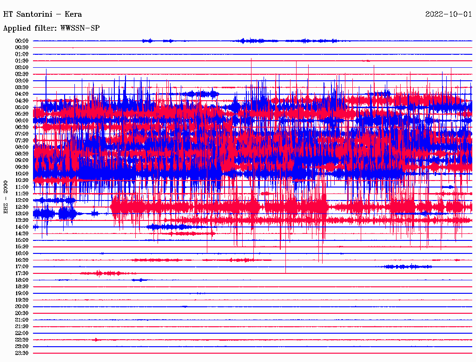Click the vertical 'EHZ – 2000' axis label
Screen dimensions: 476x362
click(6, 197)
